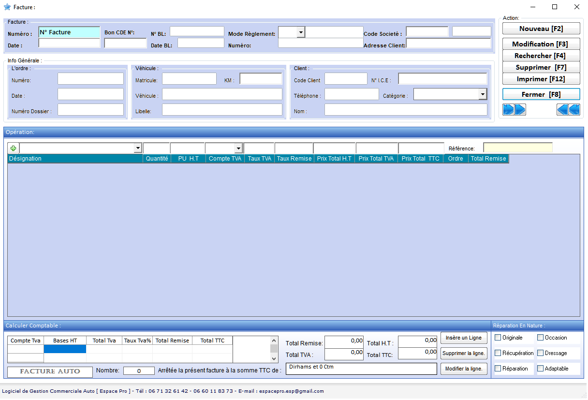Click the scroll-up arrow in Calculer Comptable

(274, 341)
